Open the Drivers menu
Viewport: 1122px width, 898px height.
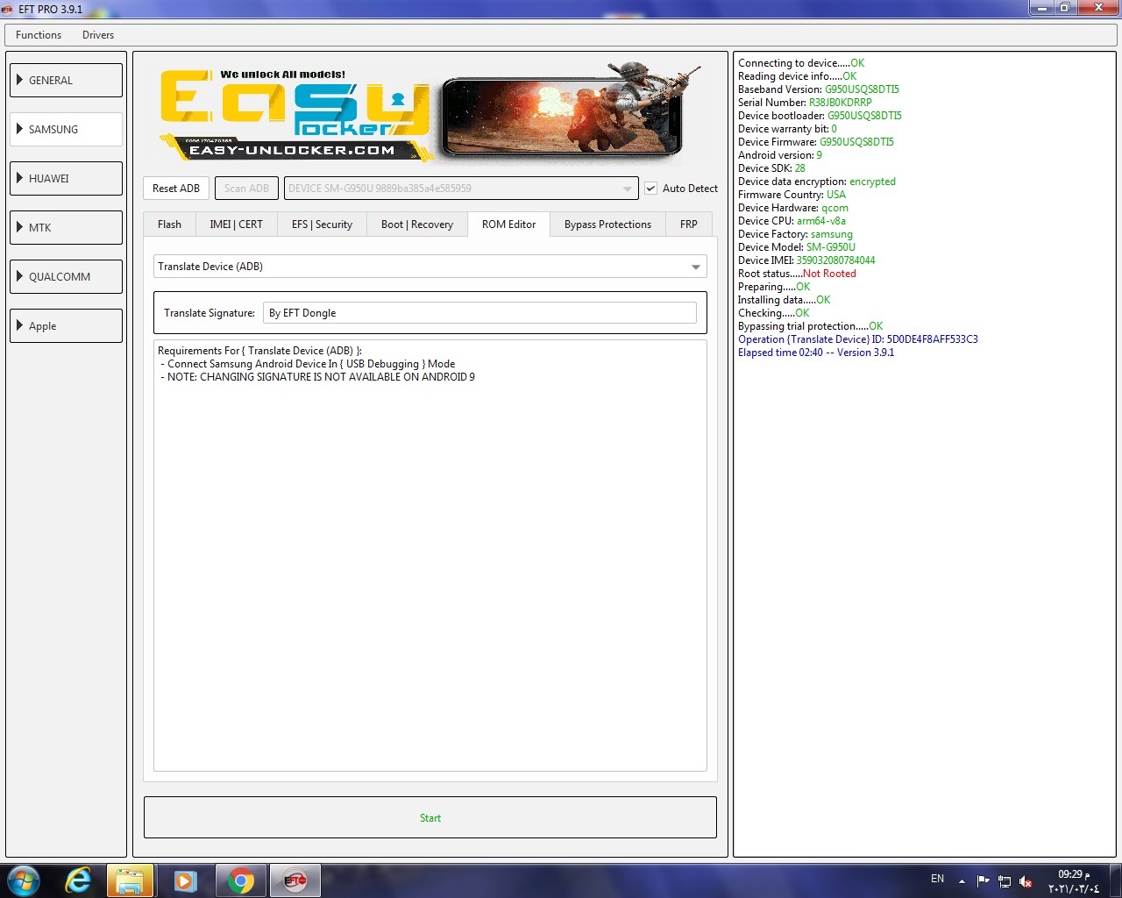pyautogui.click(x=98, y=35)
